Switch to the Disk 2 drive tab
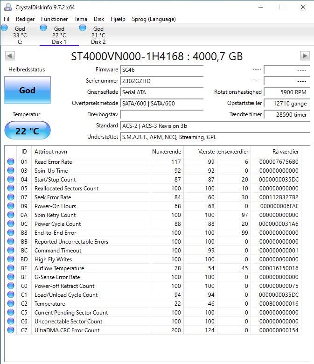Viewport: 314px width, 364px height. tap(98, 35)
